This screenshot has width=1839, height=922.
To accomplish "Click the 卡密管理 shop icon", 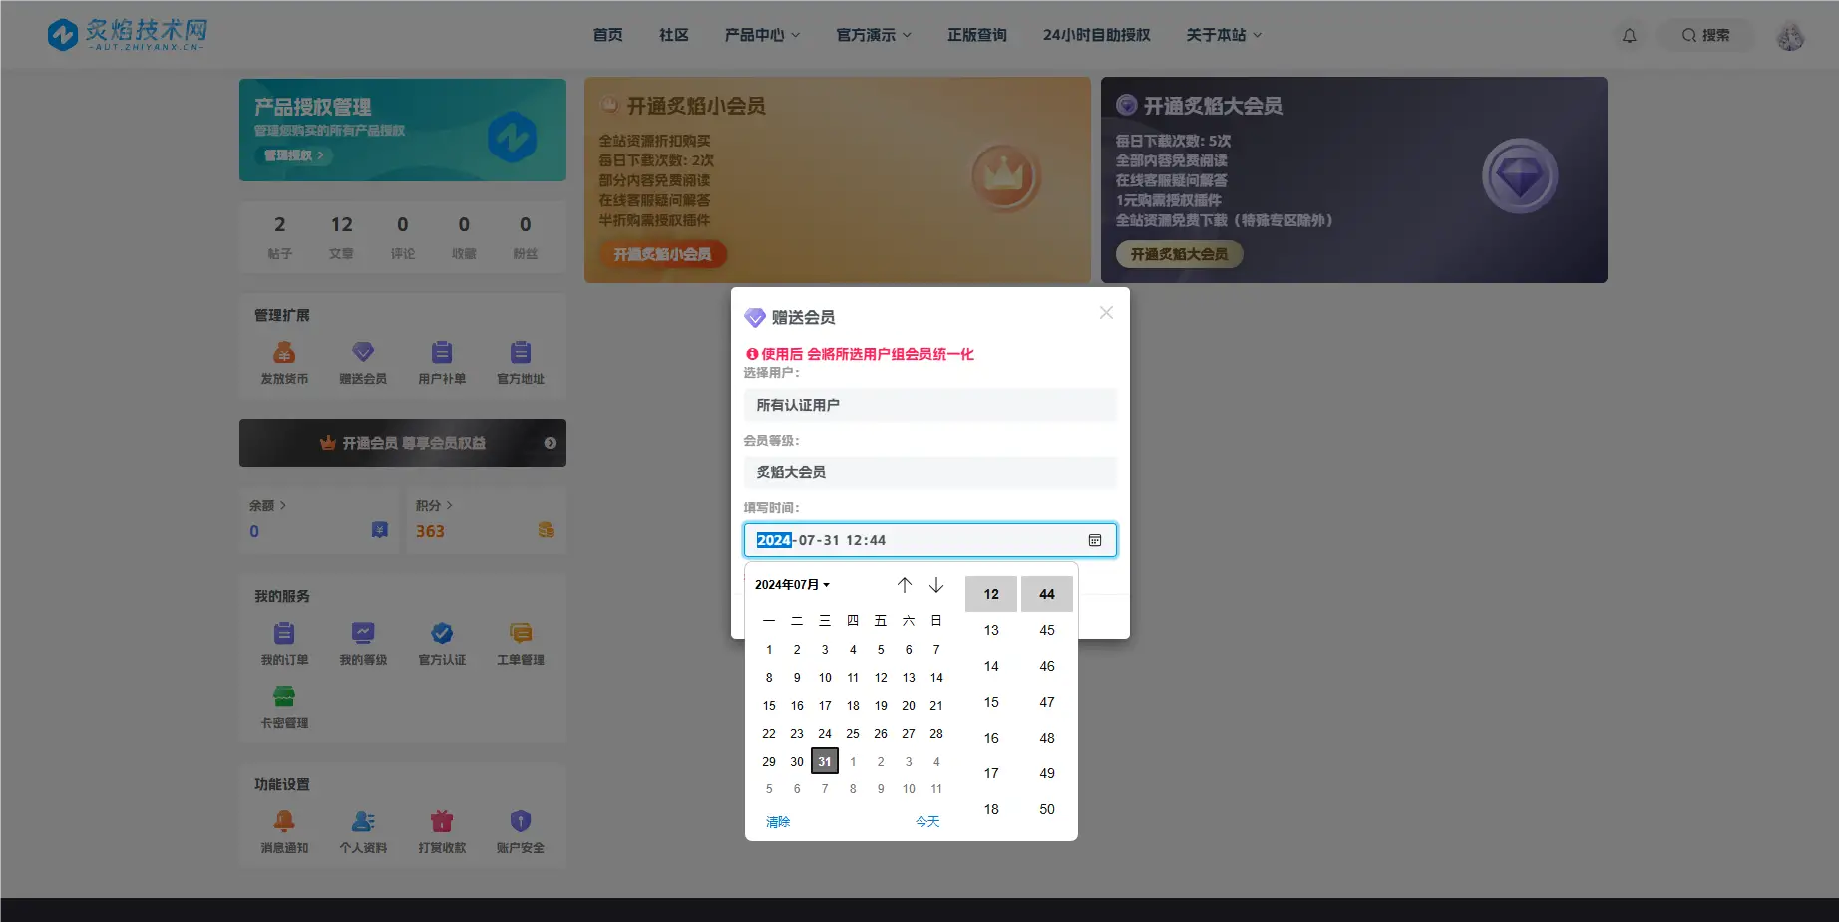I will [284, 697].
